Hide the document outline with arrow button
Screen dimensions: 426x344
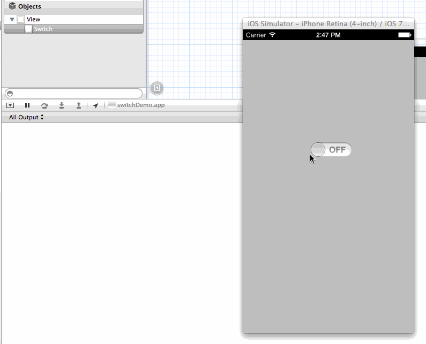pyautogui.click(x=157, y=88)
